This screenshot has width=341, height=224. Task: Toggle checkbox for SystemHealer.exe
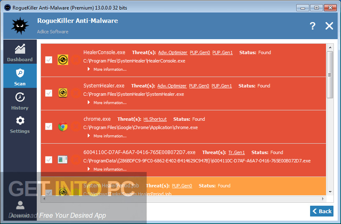49,93
